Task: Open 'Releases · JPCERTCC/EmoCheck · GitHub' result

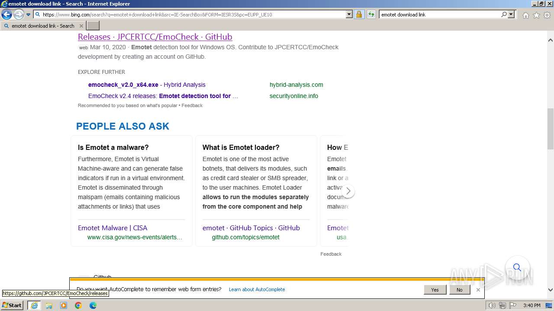Action: tap(155, 37)
